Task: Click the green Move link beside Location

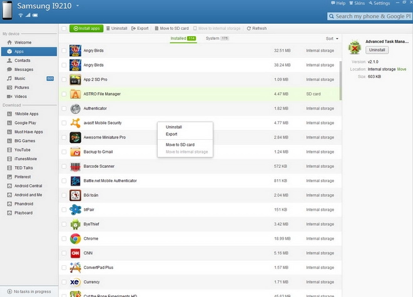Action: click(402, 69)
